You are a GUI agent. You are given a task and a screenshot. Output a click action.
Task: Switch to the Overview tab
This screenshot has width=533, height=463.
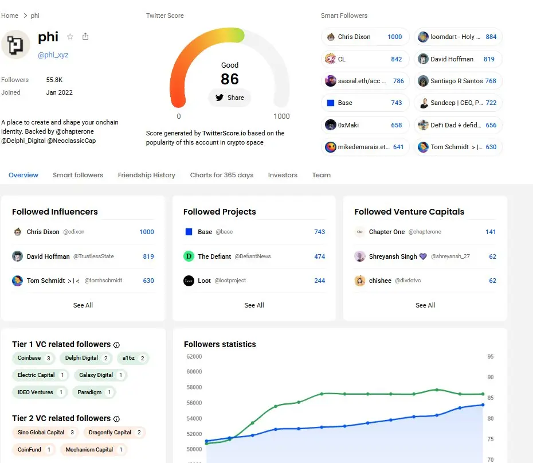(x=23, y=175)
